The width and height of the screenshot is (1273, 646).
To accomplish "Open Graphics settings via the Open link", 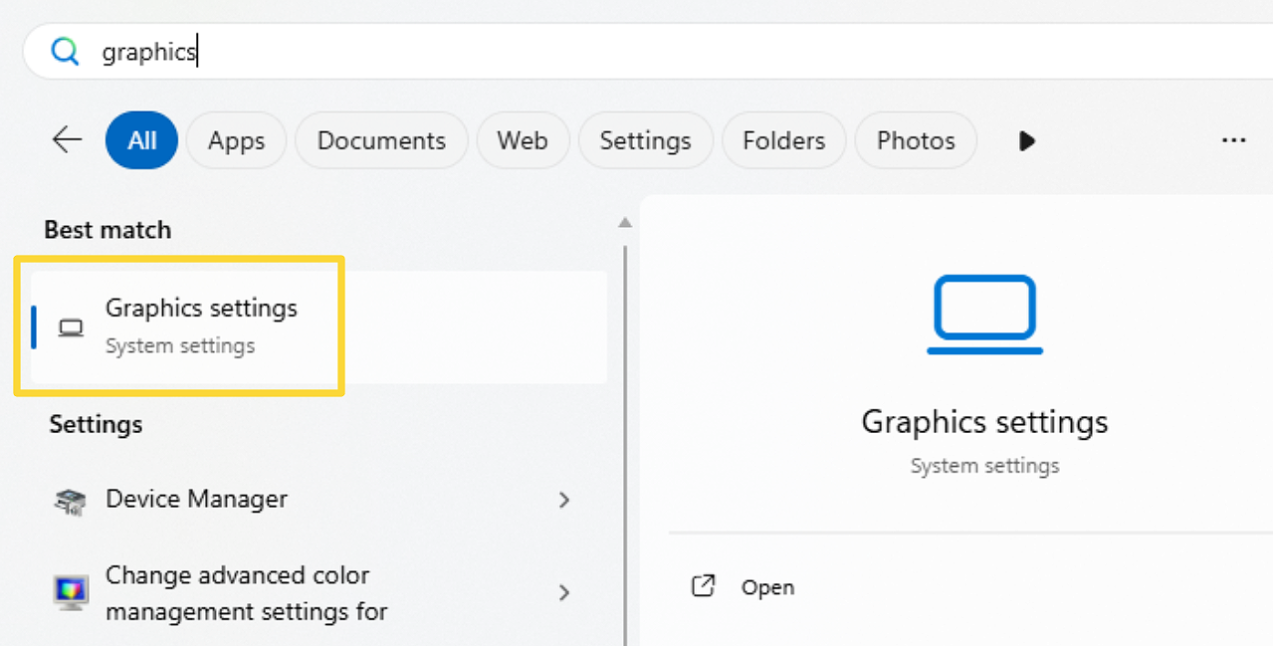I will point(767,587).
